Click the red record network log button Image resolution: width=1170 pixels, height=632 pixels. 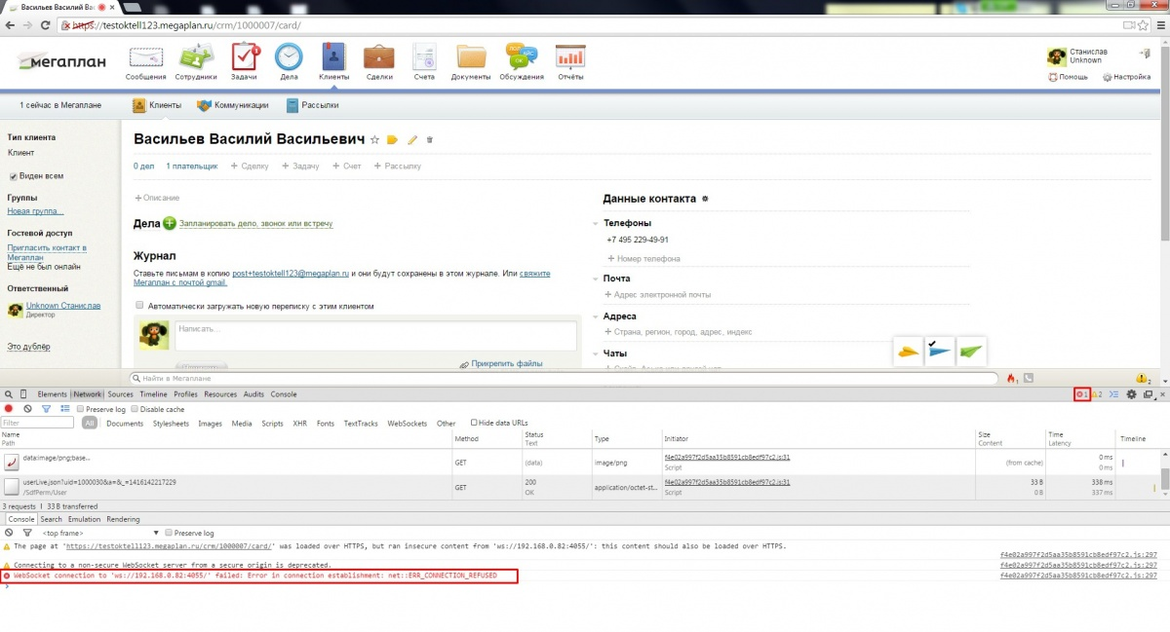coord(10,409)
